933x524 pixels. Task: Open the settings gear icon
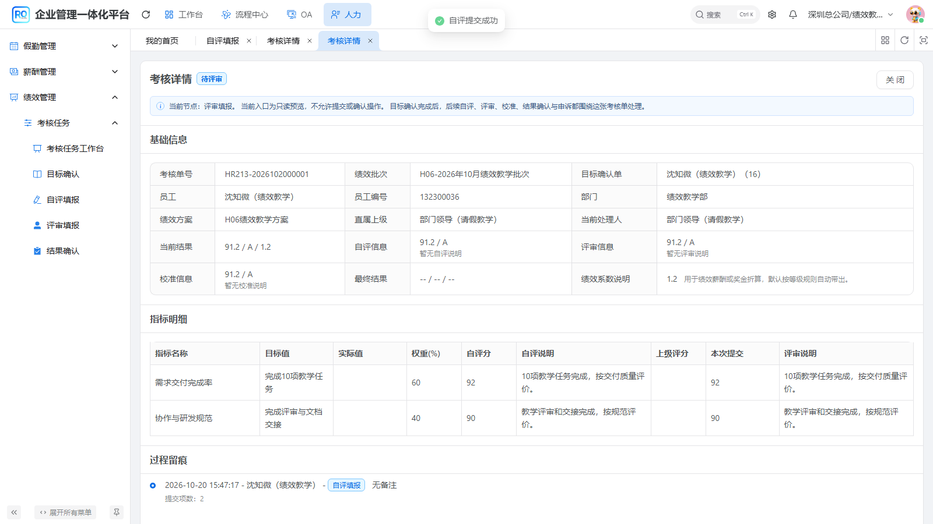(x=772, y=15)
